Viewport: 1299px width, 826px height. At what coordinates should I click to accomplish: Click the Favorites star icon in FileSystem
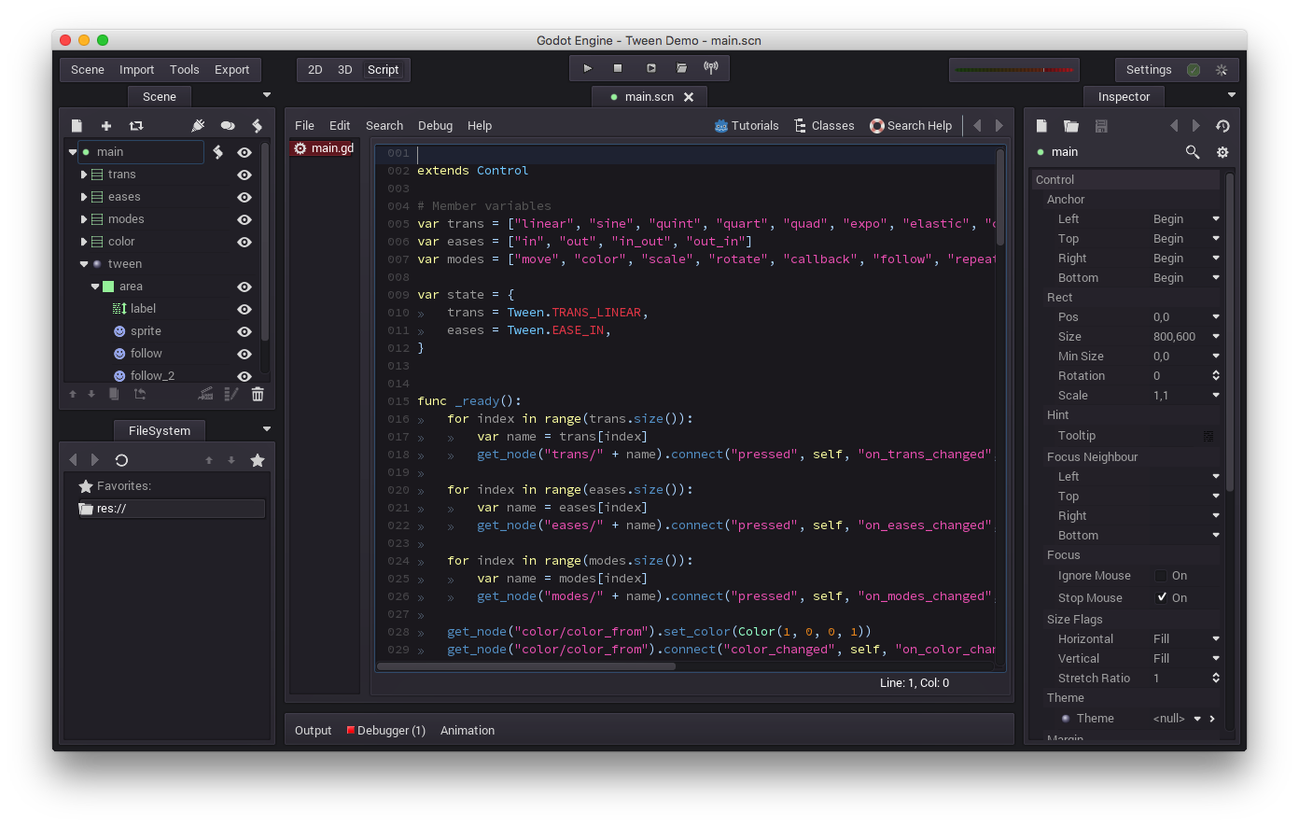258,460
